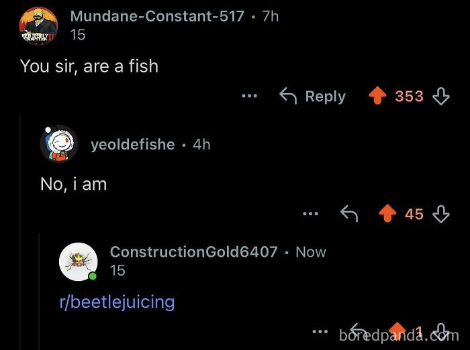
Task: Open three-dot menu on ConstructionGold6407's comment
Action: tap(321, 331)
